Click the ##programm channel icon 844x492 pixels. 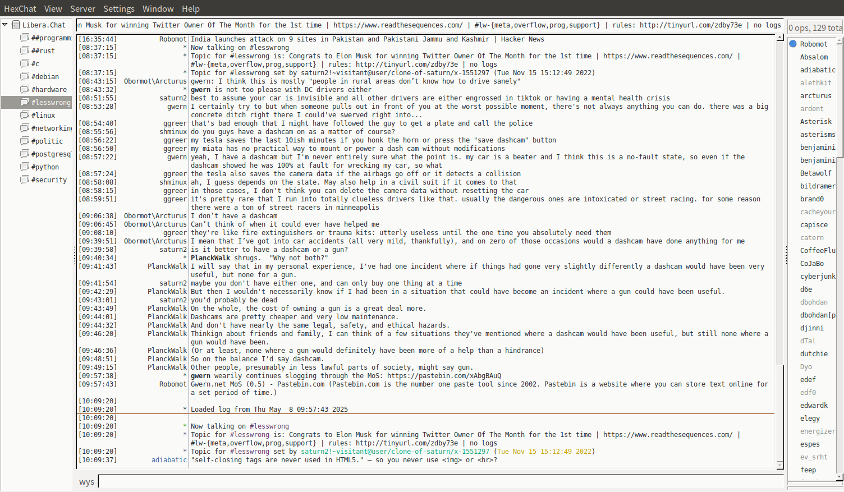(25, 38)
